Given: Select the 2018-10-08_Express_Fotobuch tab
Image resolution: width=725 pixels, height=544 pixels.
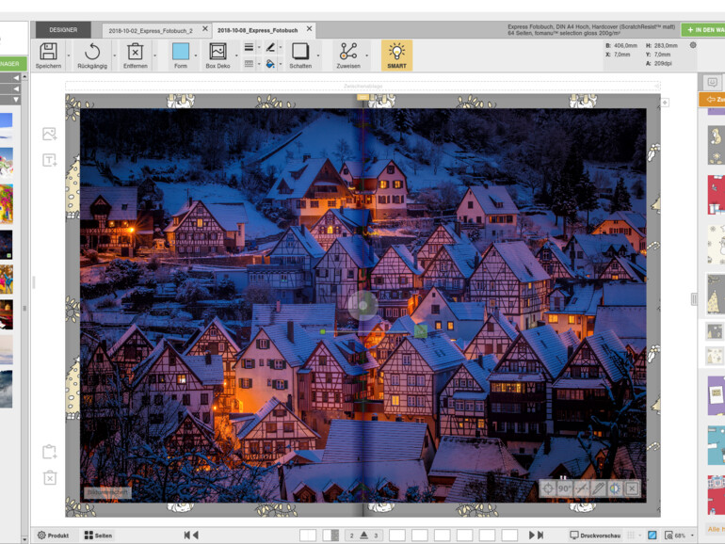Looking at the screenshot, I should (x=258, y=30).
